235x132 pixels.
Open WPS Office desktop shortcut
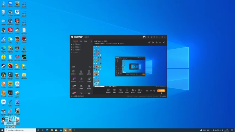17,57
